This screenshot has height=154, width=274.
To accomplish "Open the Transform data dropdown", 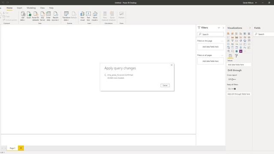I will pyautogui.click(x=66, y=16).
